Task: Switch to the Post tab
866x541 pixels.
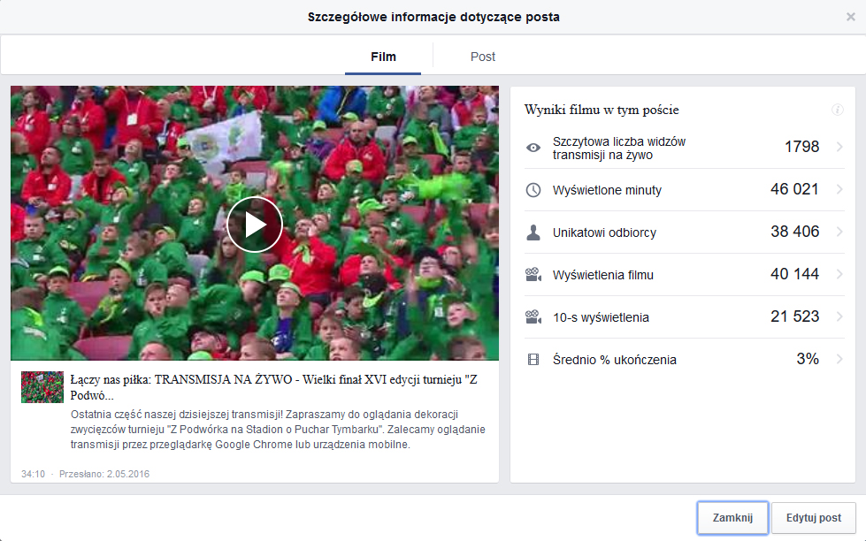Action: click(483, 57)
